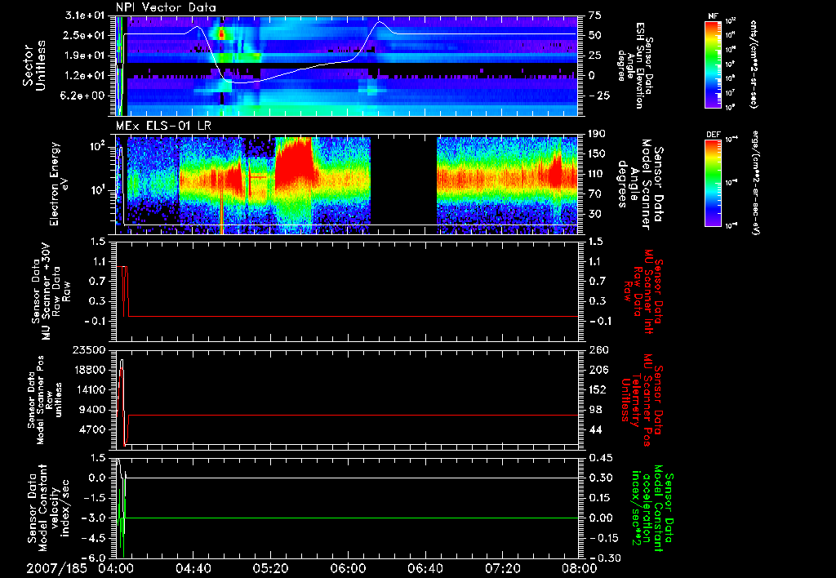Click the "9400" scanner position tick
836x578 pixels.
pos(92,410)
